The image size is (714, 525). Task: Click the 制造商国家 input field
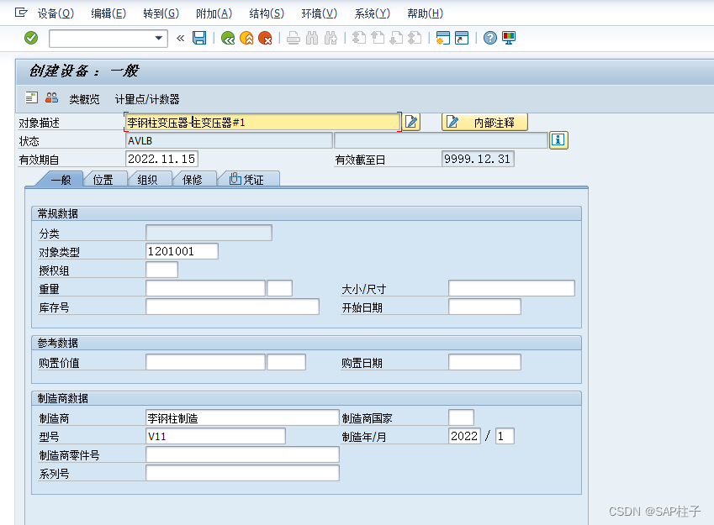[461, 417]
